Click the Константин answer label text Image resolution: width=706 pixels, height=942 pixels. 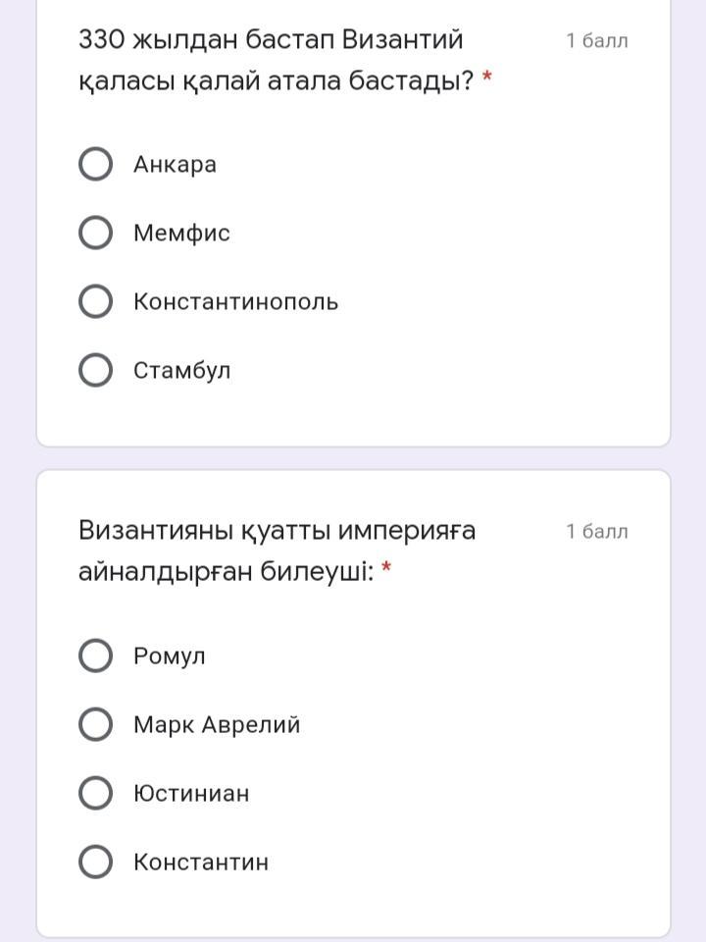point(200,863)
